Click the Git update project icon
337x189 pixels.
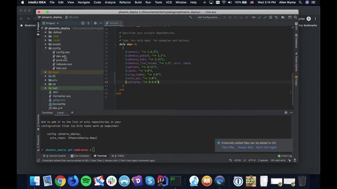click(260, 17)
